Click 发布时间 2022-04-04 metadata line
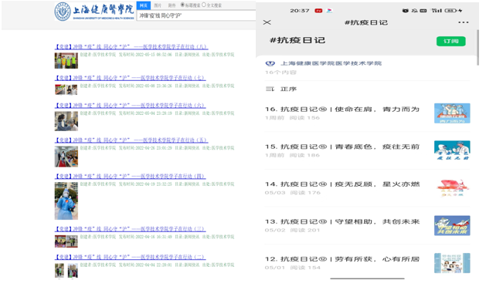 [158, 265]
